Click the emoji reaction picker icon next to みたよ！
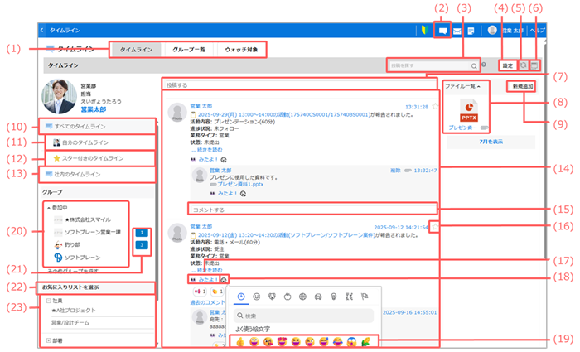Image resolution: width=580 pixels, height=352 pixels. [x=224, y=281]
